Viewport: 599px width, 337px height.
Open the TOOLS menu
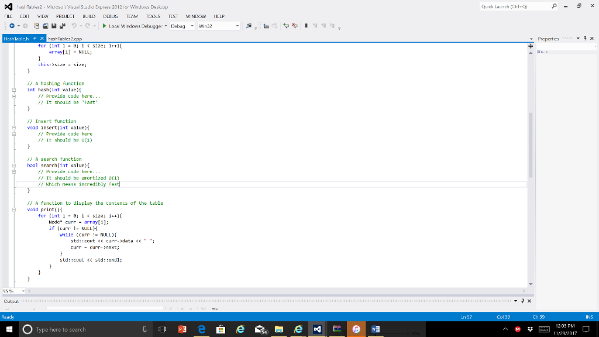(153, 16)
